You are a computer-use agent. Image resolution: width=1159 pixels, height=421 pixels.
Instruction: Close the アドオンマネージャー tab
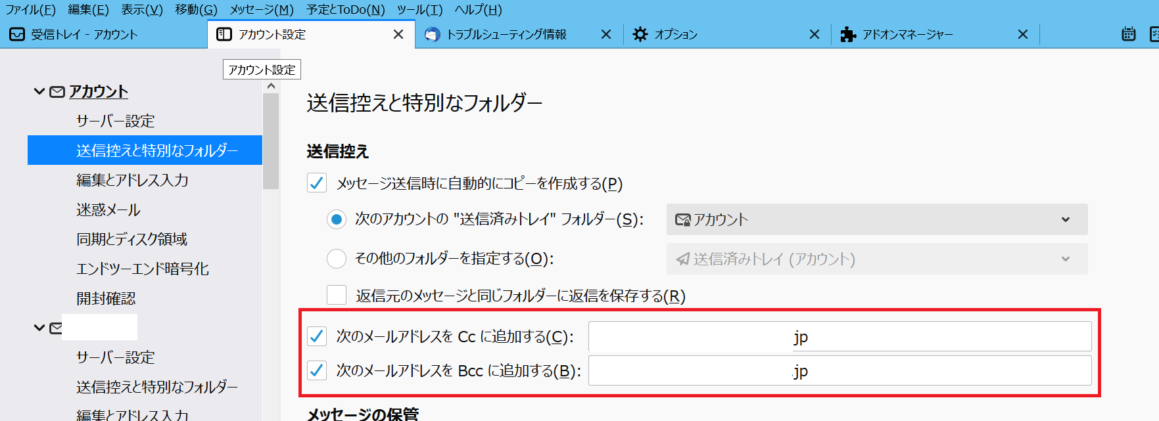1022,34
